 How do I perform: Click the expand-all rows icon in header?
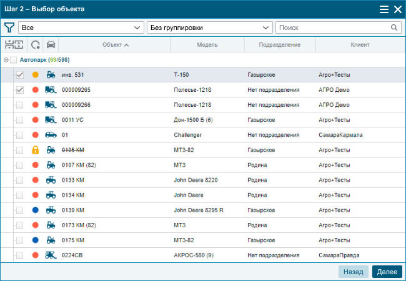pos(19,45)
